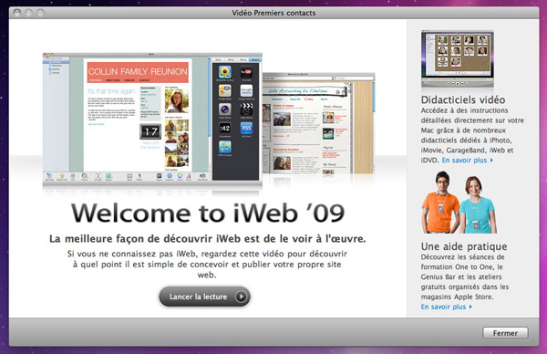
Task: Click the Didacticiels vidéo heading
Action: coord(463,99)
